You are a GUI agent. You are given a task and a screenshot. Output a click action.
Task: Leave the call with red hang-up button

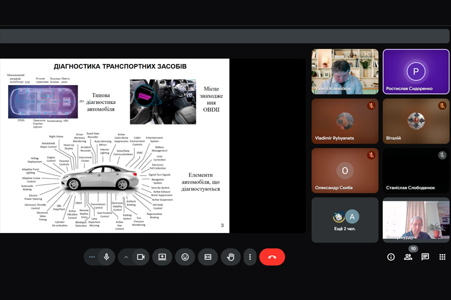(x=272, y=257)
